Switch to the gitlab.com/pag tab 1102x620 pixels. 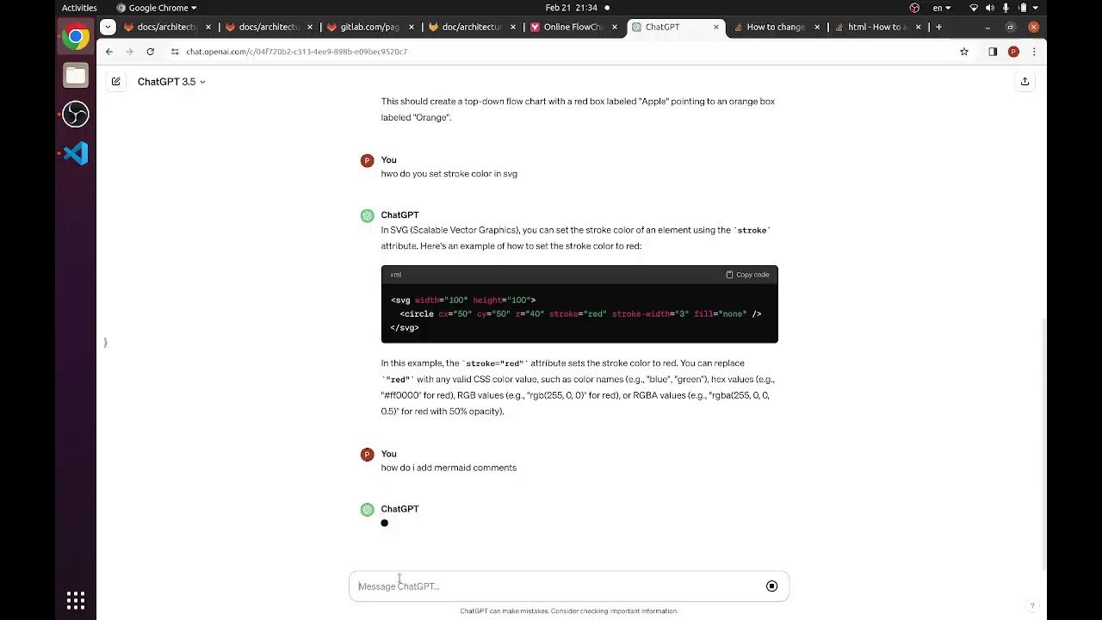click(369, 27)
